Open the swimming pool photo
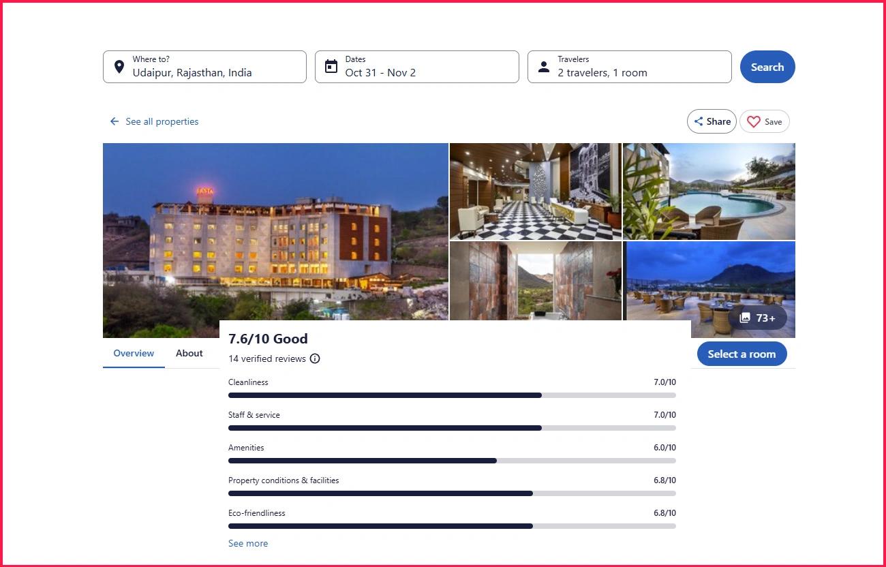 pyautogui.click(x=709, y=191)
